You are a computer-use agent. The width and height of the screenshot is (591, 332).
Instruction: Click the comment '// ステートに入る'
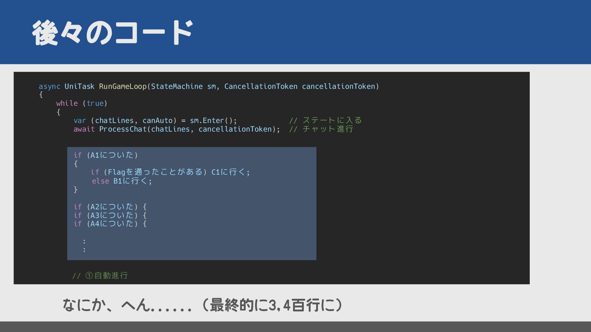(325, 120)
